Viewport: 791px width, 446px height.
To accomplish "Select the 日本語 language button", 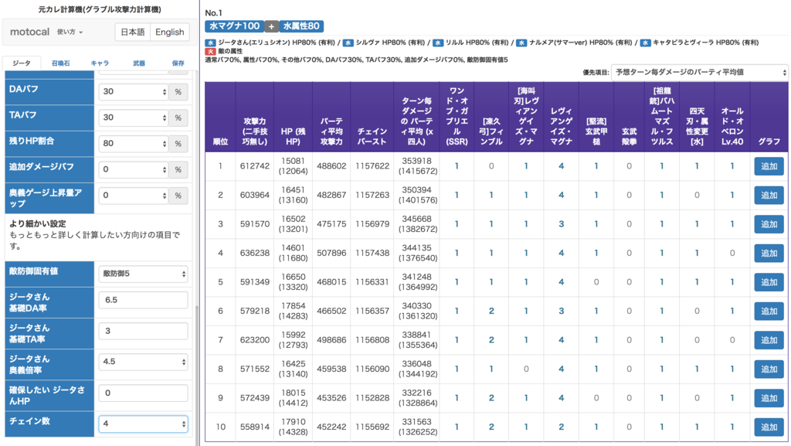I will pos(133,32).
